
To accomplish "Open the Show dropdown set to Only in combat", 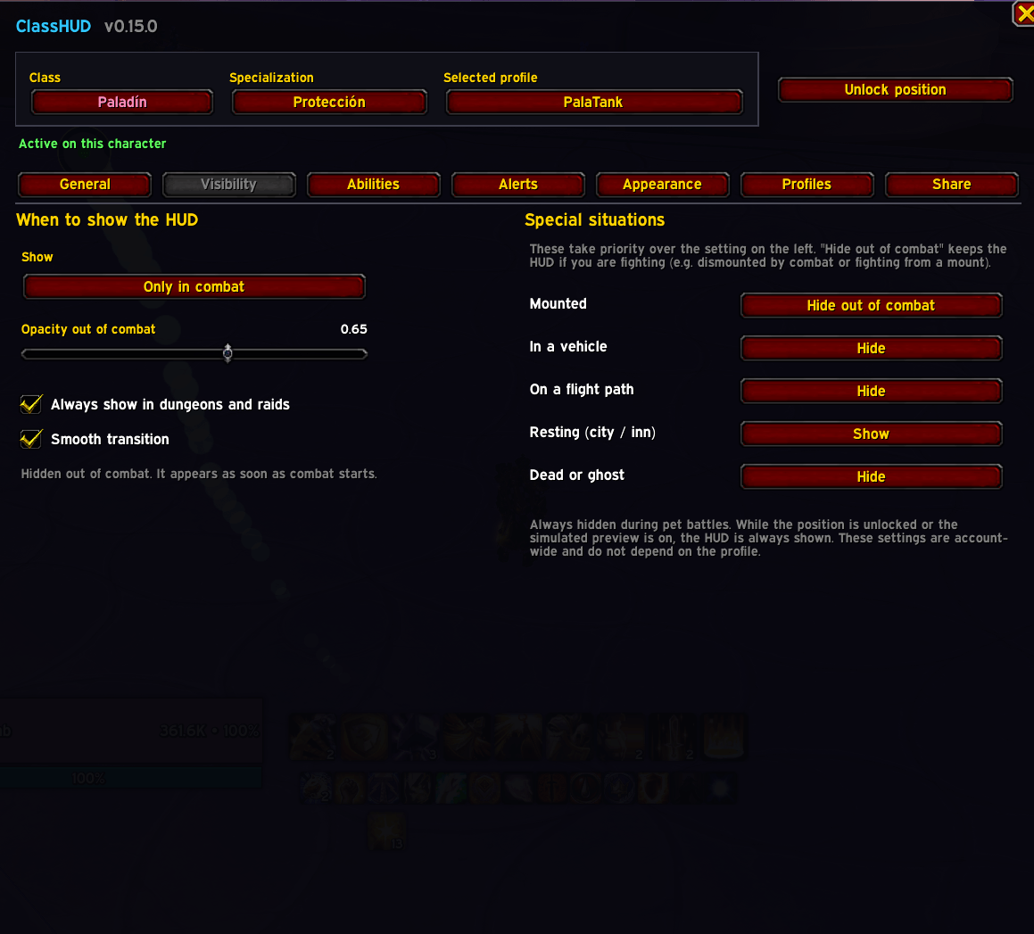I will point(194,287).
